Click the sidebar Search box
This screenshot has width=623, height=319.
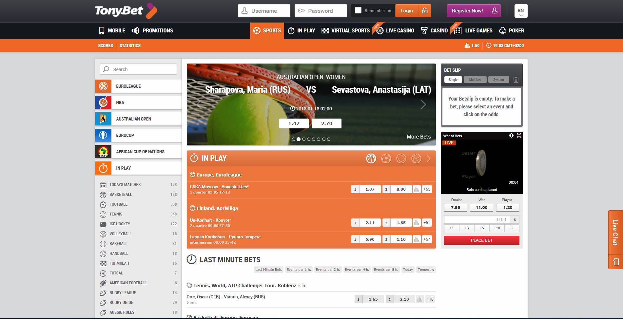pyautogui.click(x=138, y=69)
